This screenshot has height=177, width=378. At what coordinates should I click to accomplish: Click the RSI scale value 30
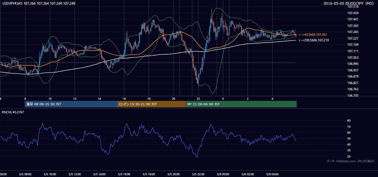tap(349, 150)
